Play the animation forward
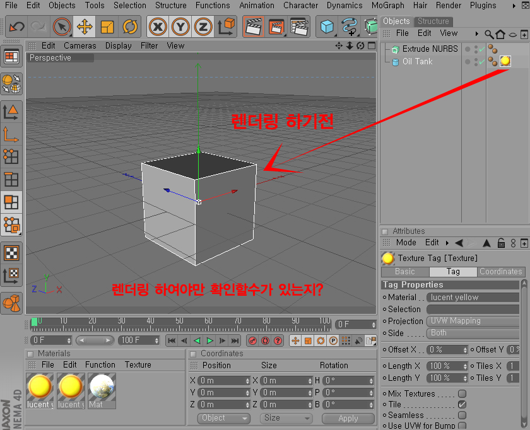Screen dimensions: 530x430 pos(209,341)
